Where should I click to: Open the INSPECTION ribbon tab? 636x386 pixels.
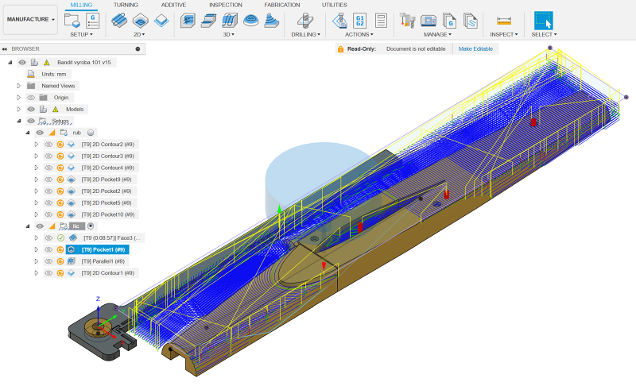(x=225, y=5)
